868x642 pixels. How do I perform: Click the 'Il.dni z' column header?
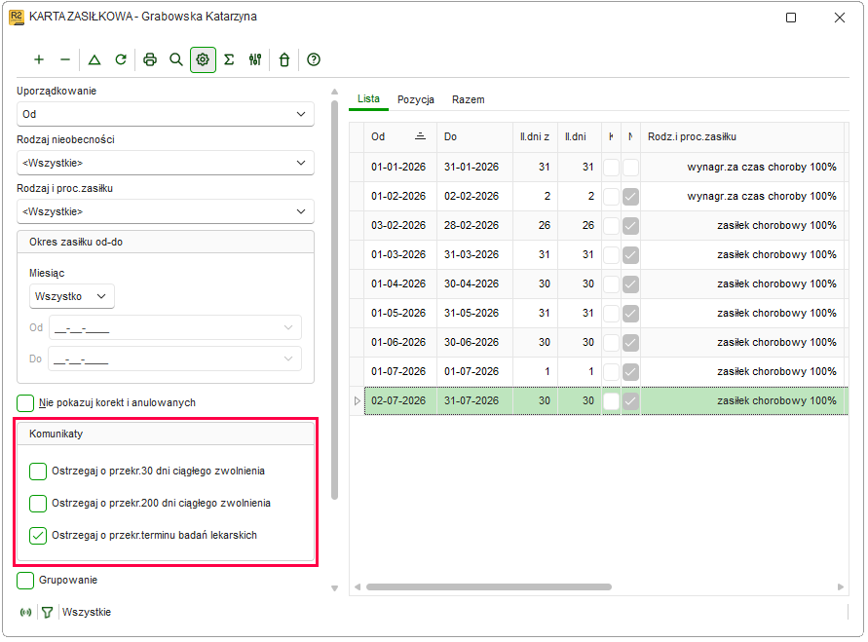535,136
